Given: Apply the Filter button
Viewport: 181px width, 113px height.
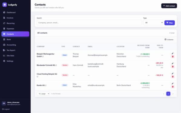Looking at the screenshot, I should (169, 23).
